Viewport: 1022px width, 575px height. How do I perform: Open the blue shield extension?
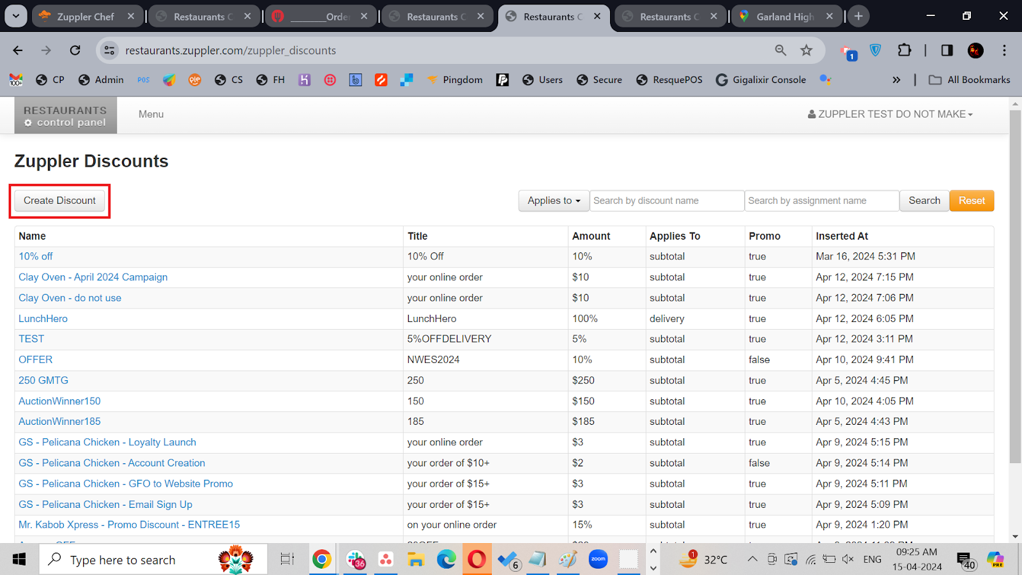[876, 50]
